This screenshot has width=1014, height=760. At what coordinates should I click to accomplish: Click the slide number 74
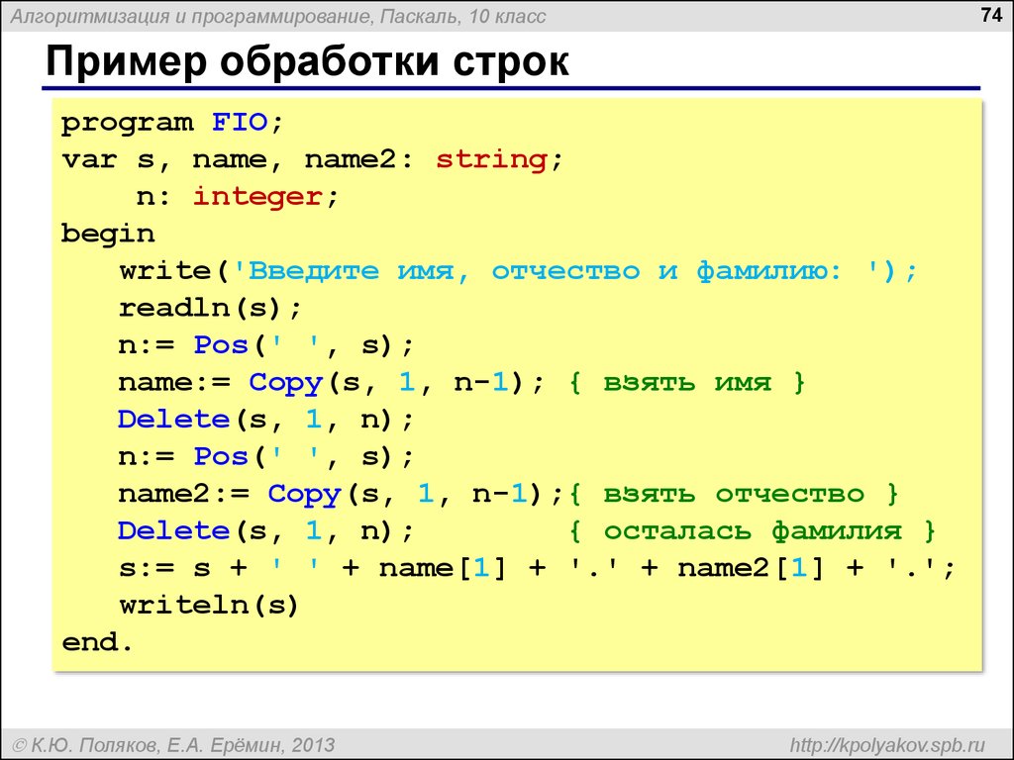(989, 16)
